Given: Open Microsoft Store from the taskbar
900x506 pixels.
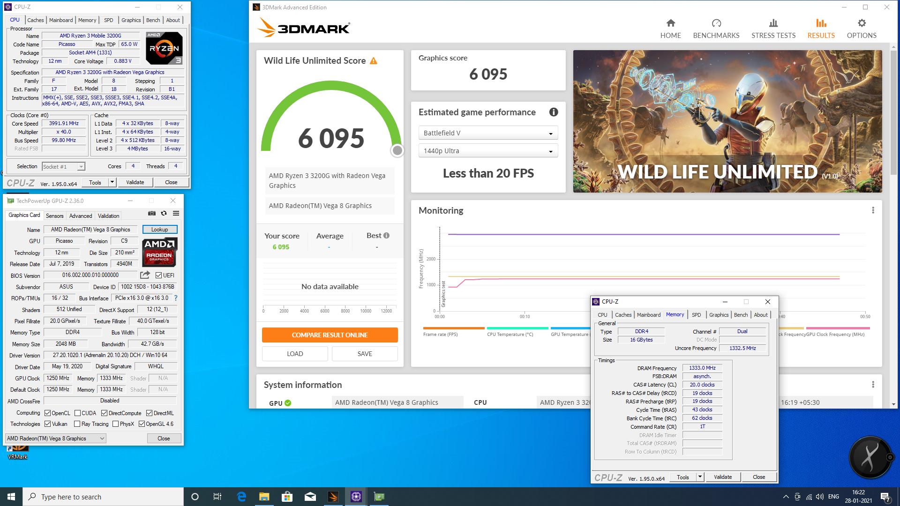Looking at the screenshot, I should click(x=287, y=497).
